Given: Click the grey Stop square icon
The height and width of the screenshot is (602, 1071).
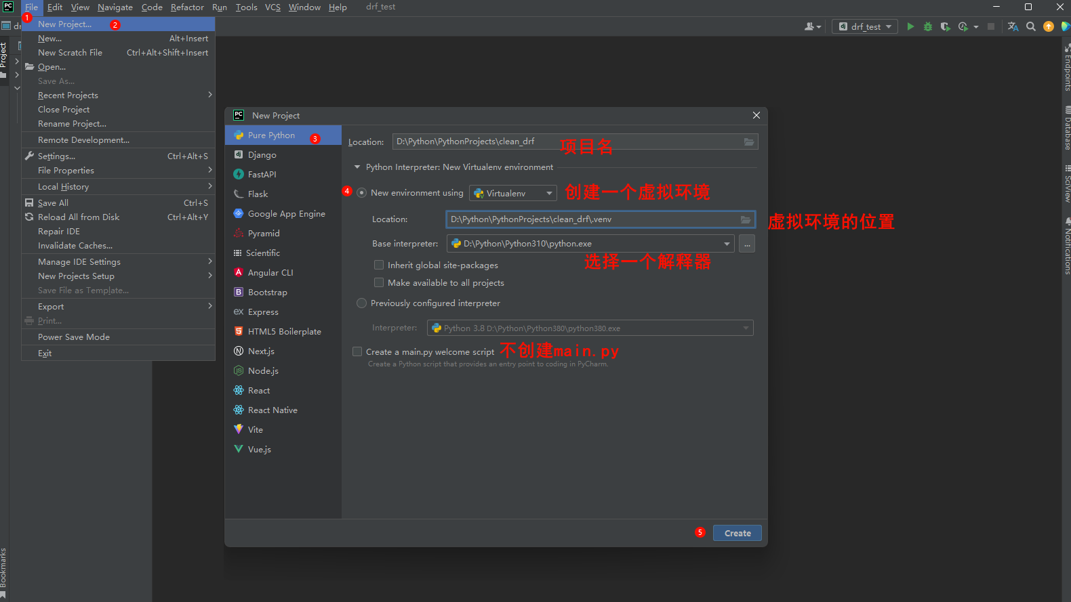Looking at the screenshot, I should click(x=991, y=26).
